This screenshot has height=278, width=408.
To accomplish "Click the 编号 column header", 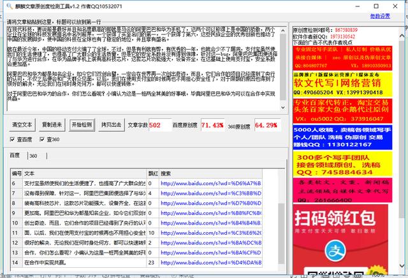I will click(17, 174).
